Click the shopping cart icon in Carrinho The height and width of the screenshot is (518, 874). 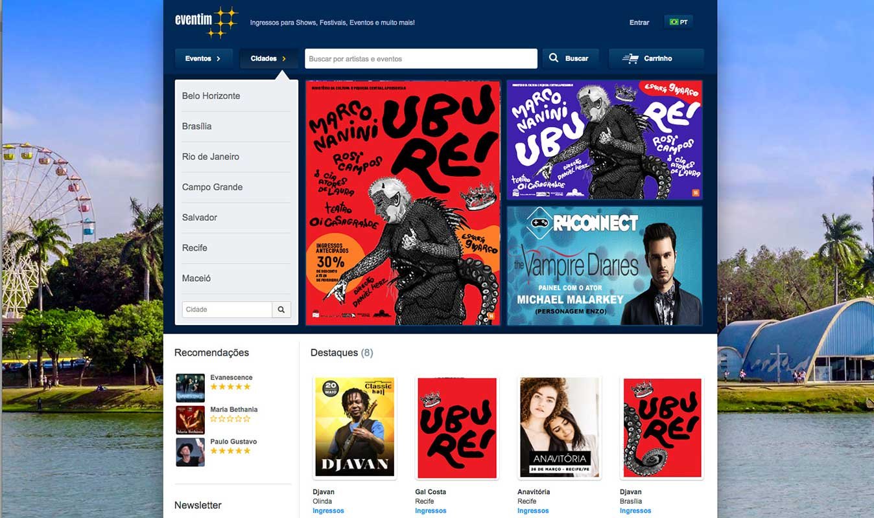(x=630, y=58)
